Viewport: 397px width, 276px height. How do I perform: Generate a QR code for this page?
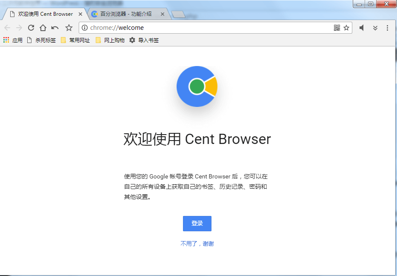click(337, 28)
